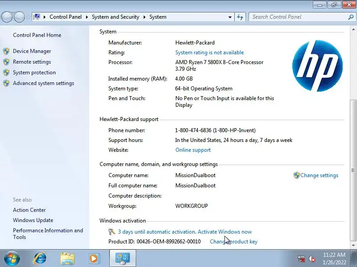Click the Forward navigation arrow
Image resolution: width=357 pixels, height=267 pixels.
click(x=19, y=17)
